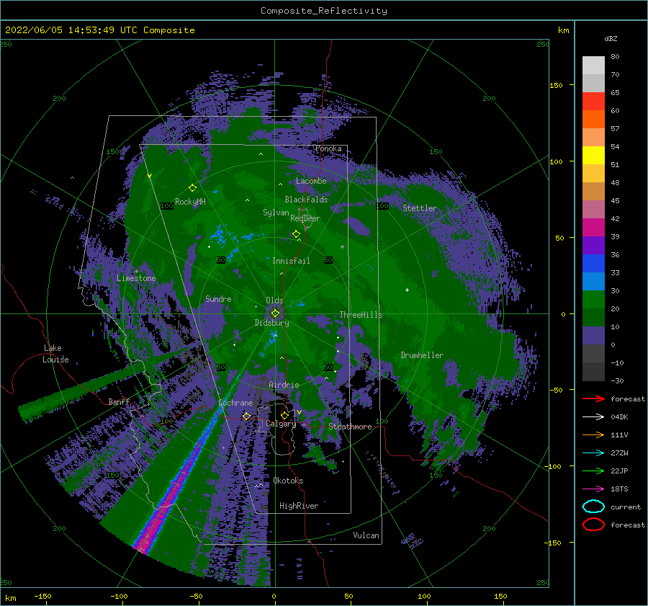This screenshot has height=606, width=648.
Task: Select the bright green 30 dBZ swatch
Action: [593, 299]
